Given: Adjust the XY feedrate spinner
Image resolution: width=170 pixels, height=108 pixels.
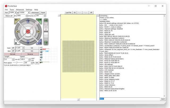Looking at the screenshot, I should click(27, 16).
